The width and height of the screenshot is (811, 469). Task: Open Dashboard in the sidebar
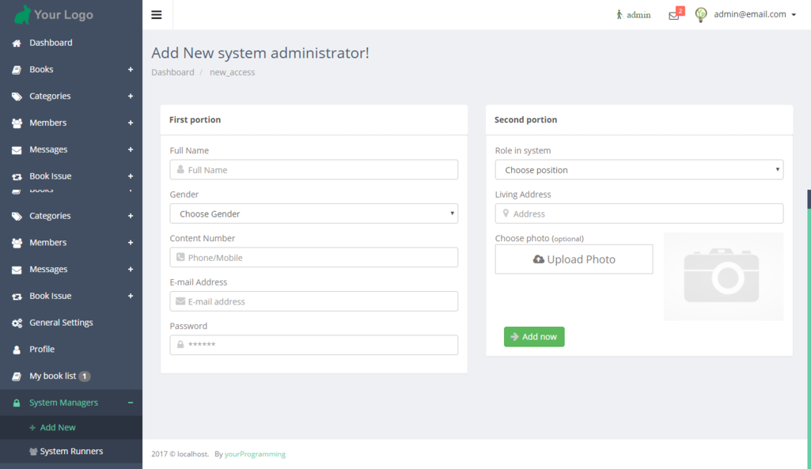(x=51, y=43)
